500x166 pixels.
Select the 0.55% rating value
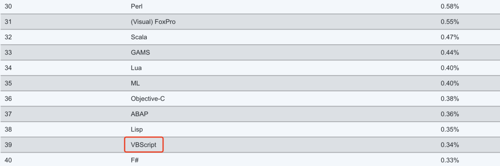point(450,22)
